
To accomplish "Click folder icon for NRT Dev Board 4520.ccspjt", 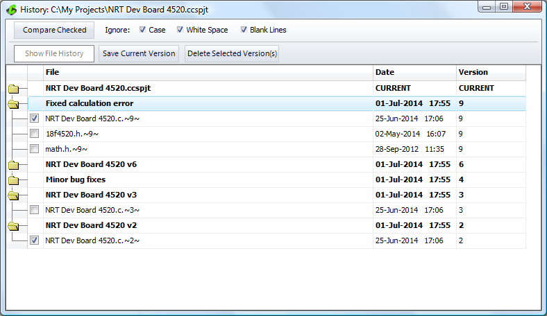I will 13,89.
